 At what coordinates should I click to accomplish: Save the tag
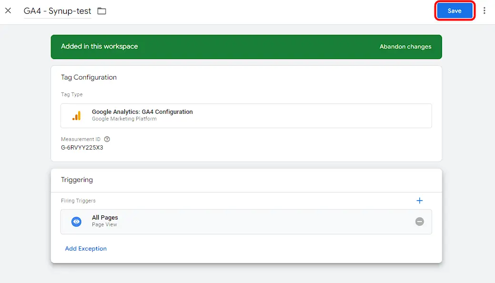pyautogui.click(x=455, y=11)
